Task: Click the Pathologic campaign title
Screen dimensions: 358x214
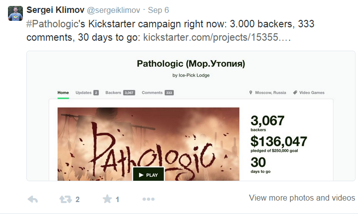Action: click(x=191, y=64)
